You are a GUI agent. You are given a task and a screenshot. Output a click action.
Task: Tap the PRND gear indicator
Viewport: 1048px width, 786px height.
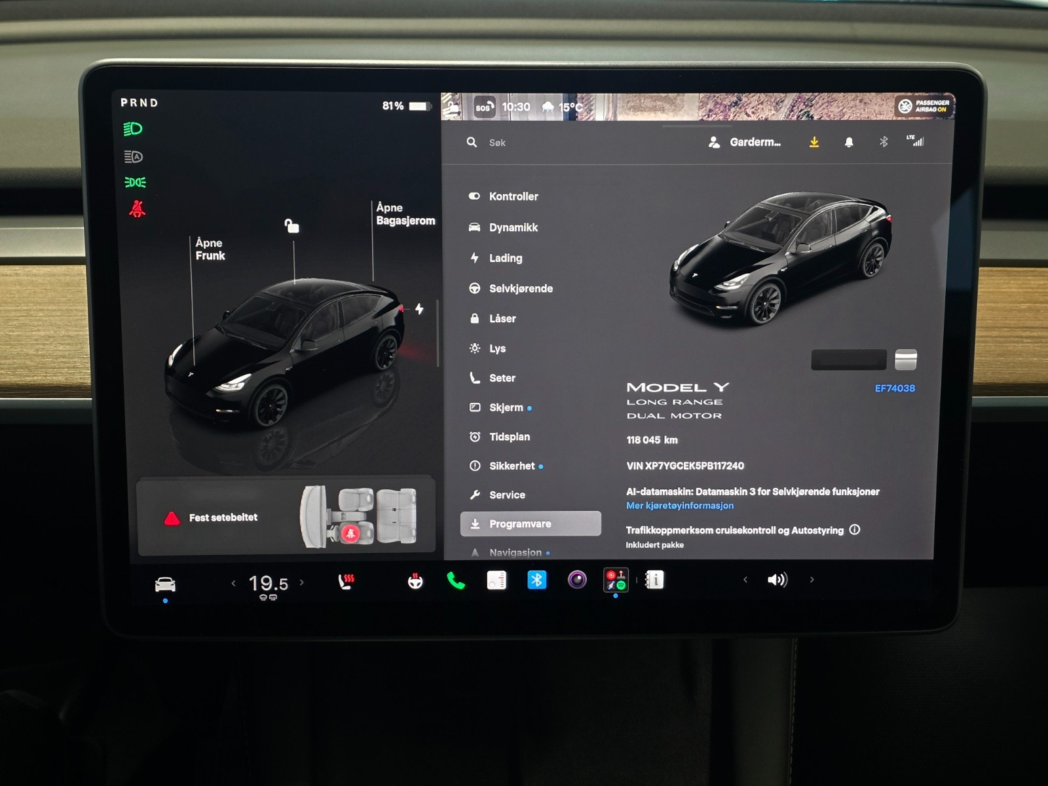[x=140, y=103]
